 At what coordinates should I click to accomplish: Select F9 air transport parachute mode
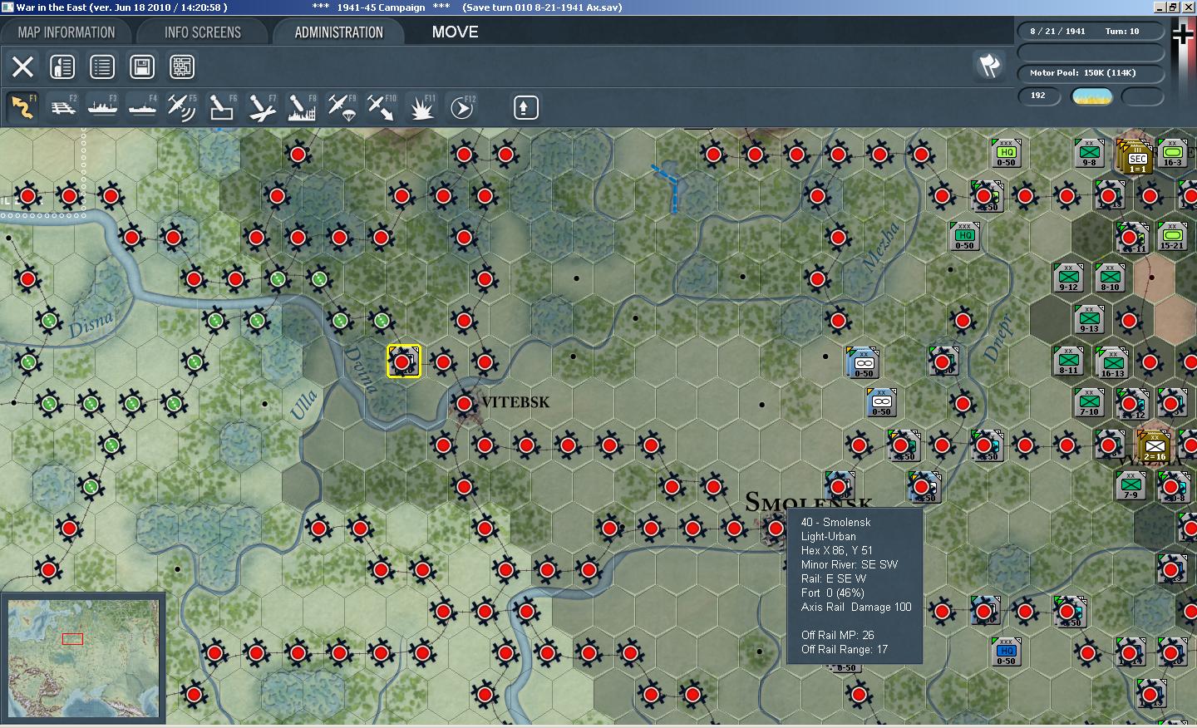(x=342, y=107)
